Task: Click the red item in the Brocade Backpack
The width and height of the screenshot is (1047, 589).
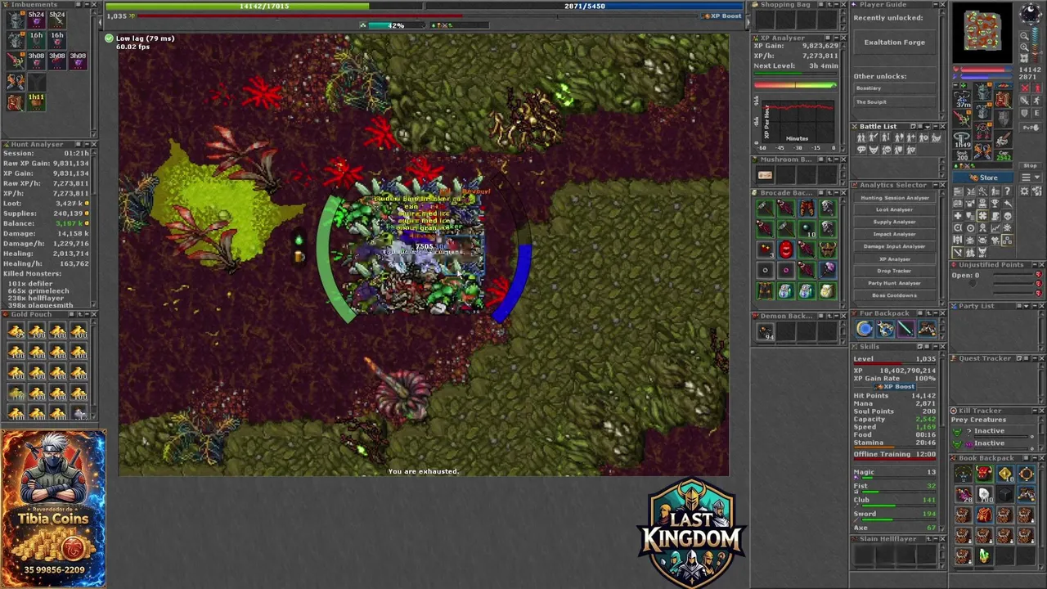Action: (786, 250)
